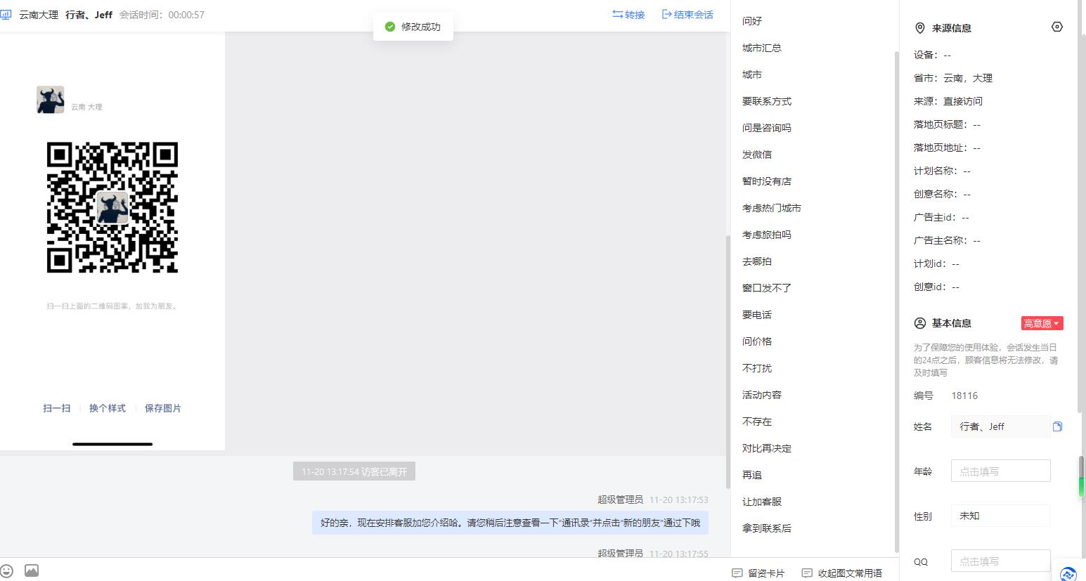Image resolution: width=1086 pixels, height=581 pixels.
Task: Click the 省市：云南，大理 entry
Action: (953, 78)
